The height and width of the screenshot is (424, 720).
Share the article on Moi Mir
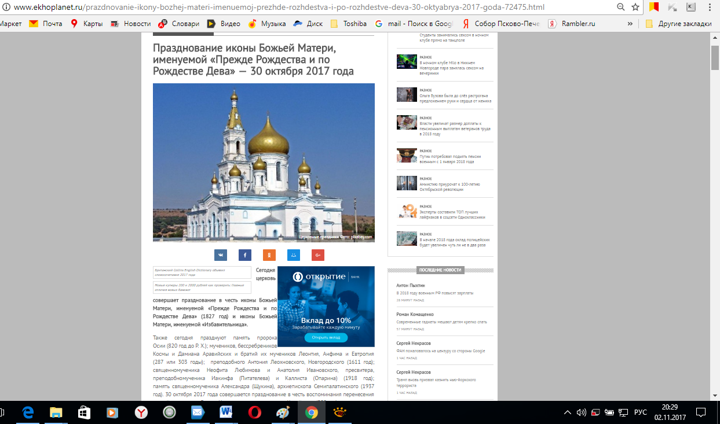294,255
